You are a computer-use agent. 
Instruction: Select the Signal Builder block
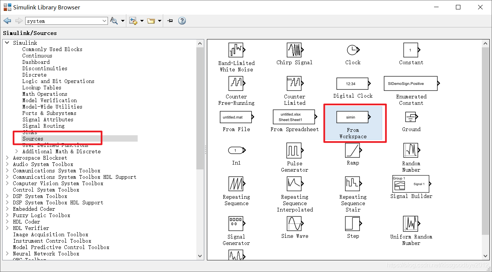click(411, 184)
